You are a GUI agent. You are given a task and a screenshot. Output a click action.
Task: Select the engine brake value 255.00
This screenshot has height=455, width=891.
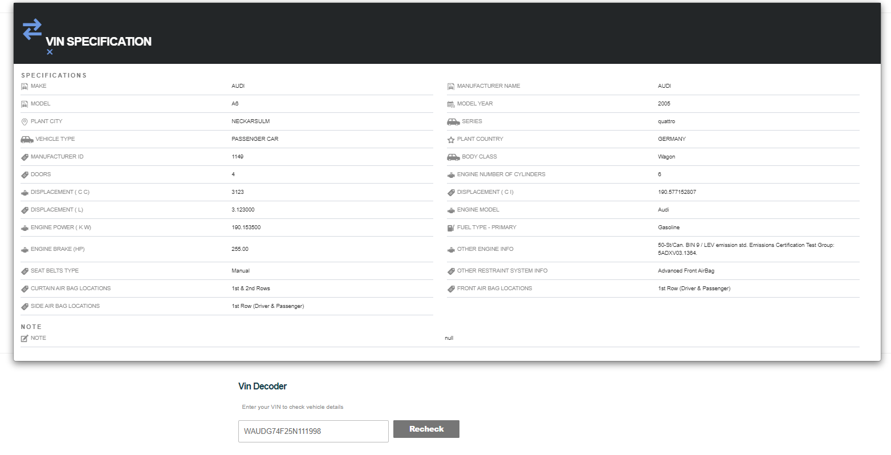(240, 249)
